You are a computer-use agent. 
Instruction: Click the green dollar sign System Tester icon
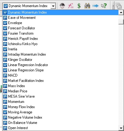click(x=79, y=6)
